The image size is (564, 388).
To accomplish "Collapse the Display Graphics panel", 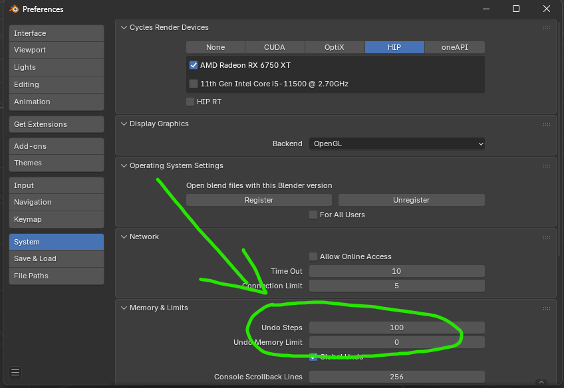I will coord(124,124).
